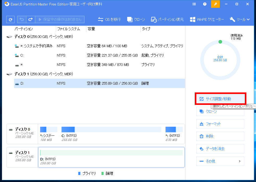Select ディスク 1 header row in list

(96, 74)
